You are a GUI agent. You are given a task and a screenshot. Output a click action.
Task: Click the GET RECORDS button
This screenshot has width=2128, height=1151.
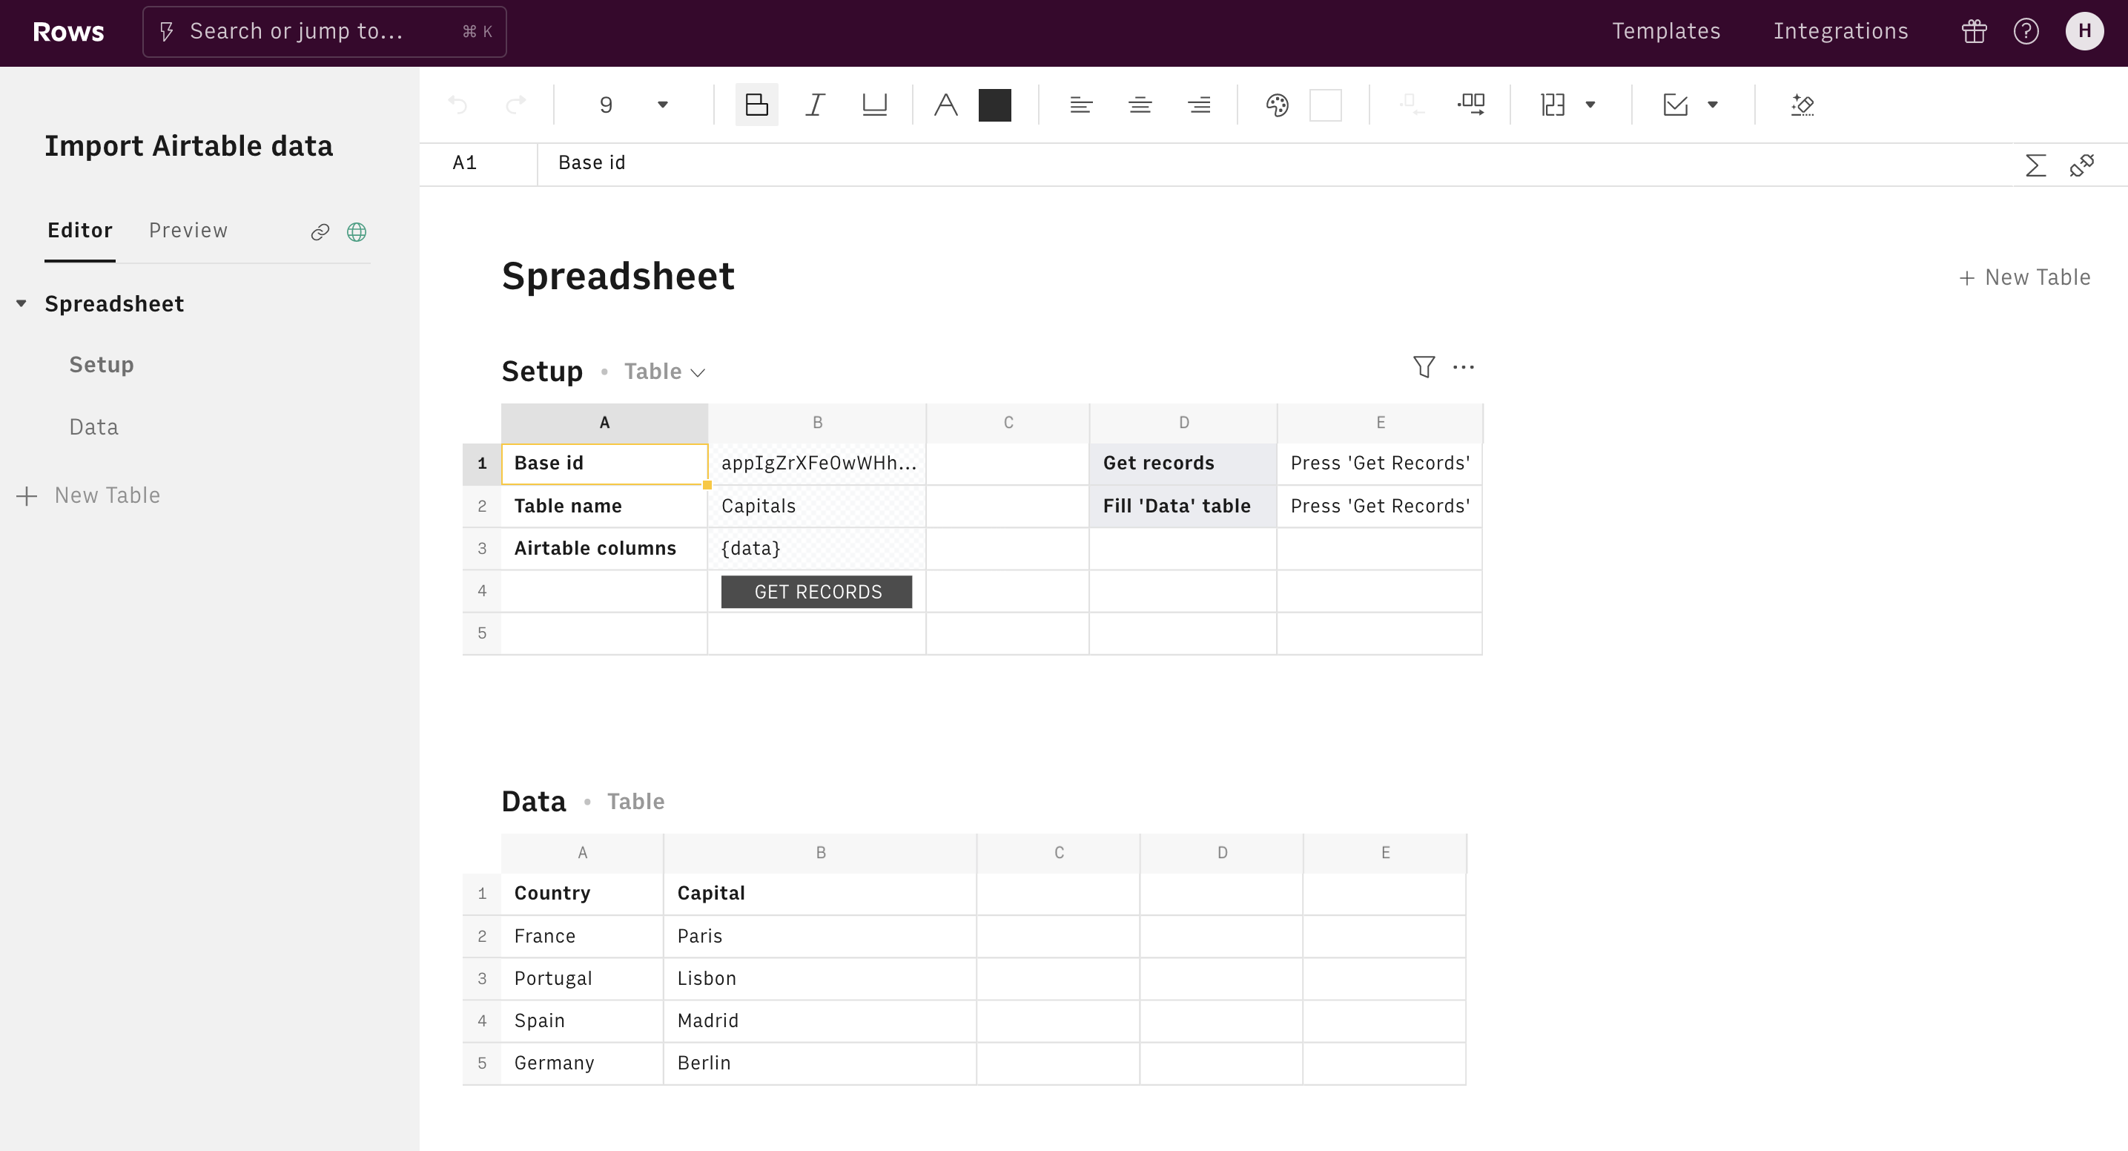(818, 591)
